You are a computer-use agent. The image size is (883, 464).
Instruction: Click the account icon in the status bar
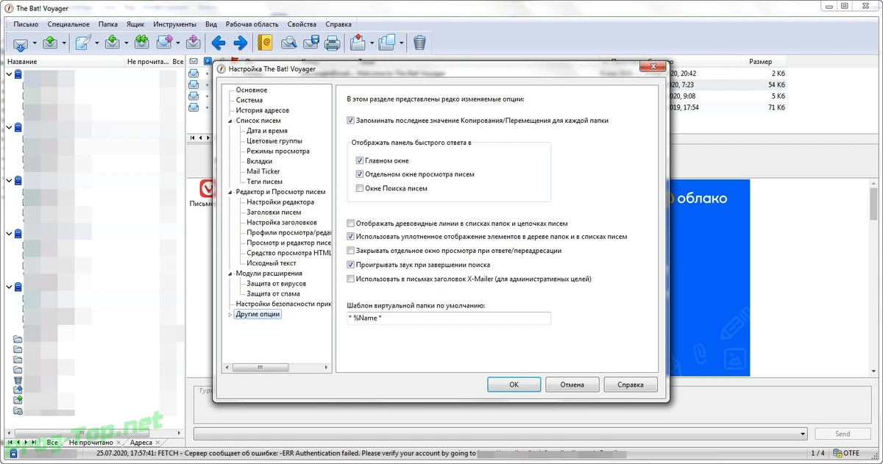click(14, 454)
